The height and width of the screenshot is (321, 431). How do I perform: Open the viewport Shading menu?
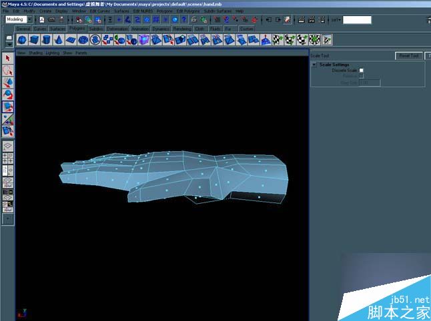(36, 53)
